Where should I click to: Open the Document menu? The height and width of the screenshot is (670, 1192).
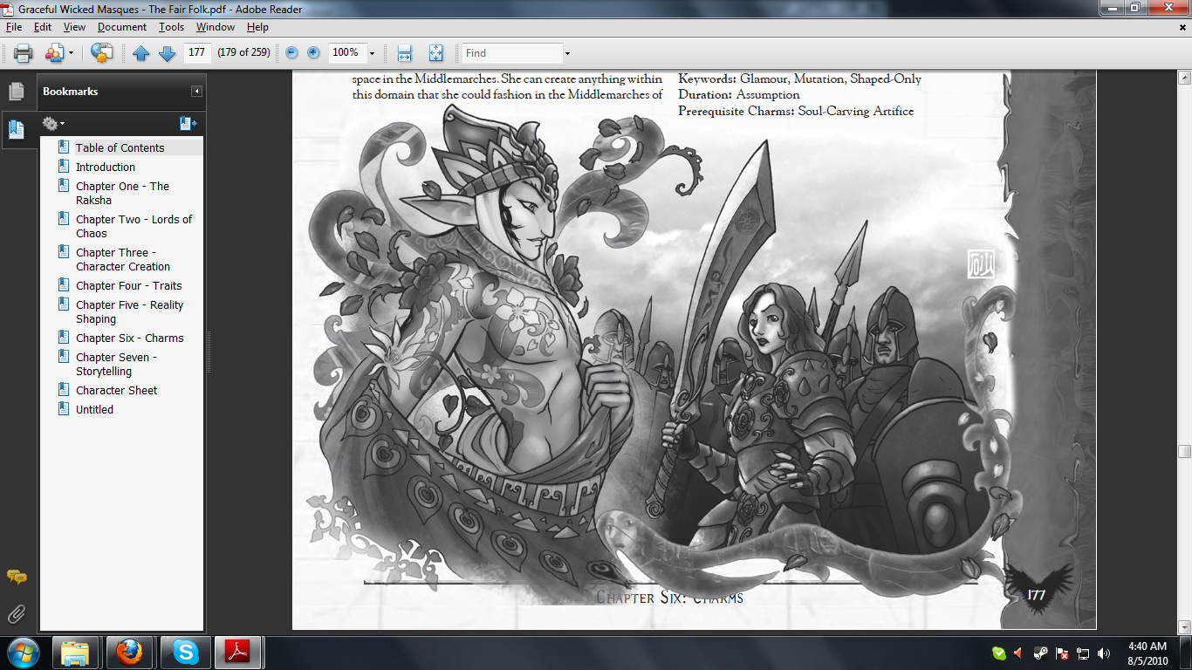(x=121, y=27)
